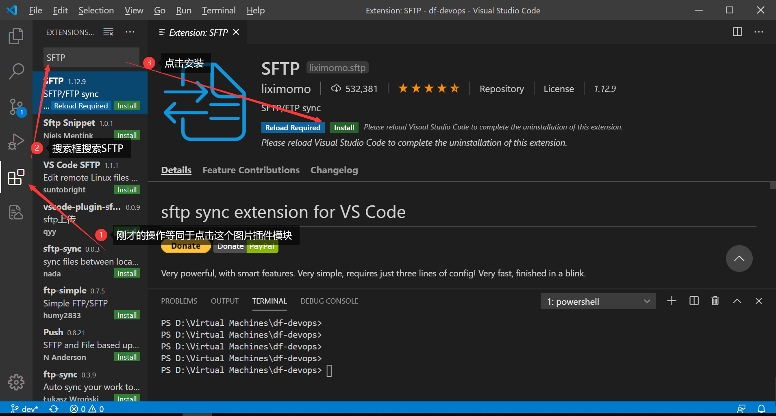
Task: Toggle the Maximize Panel Size chevron
Action: [x=737, y=301]
